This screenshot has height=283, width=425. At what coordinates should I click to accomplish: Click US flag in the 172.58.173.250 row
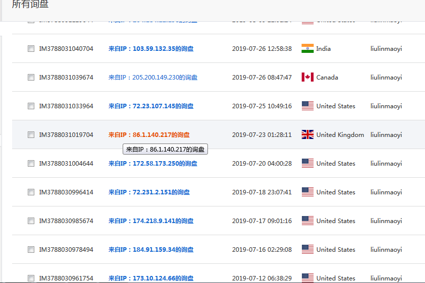click(x=307, y=164)
